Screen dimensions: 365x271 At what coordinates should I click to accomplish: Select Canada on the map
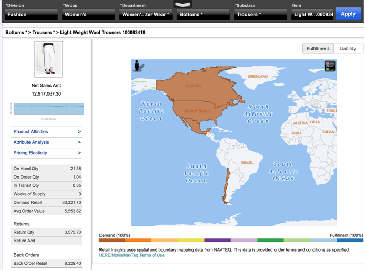click(193, 85)
